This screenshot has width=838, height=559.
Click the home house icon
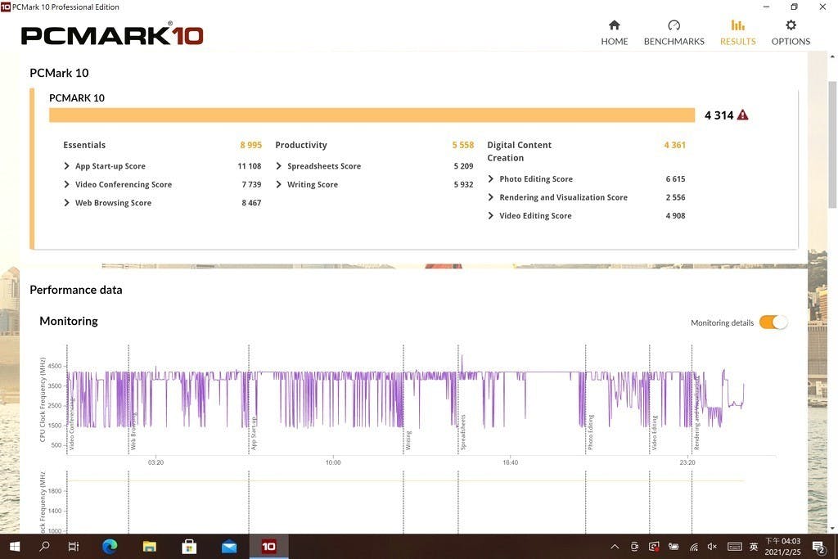pyautogui.click(x=614, y=25)
